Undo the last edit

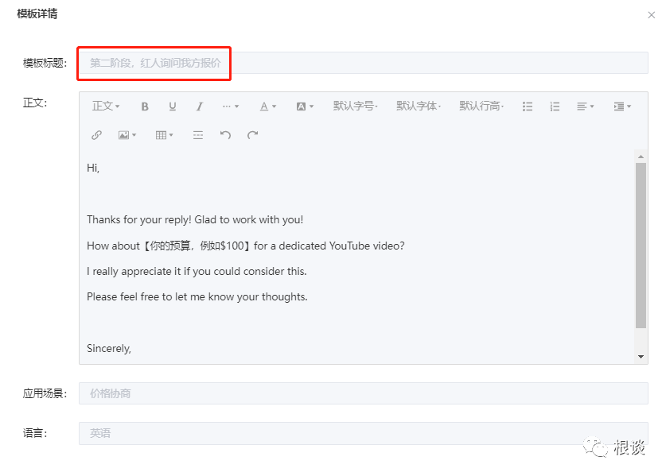[x=225, y=135]
